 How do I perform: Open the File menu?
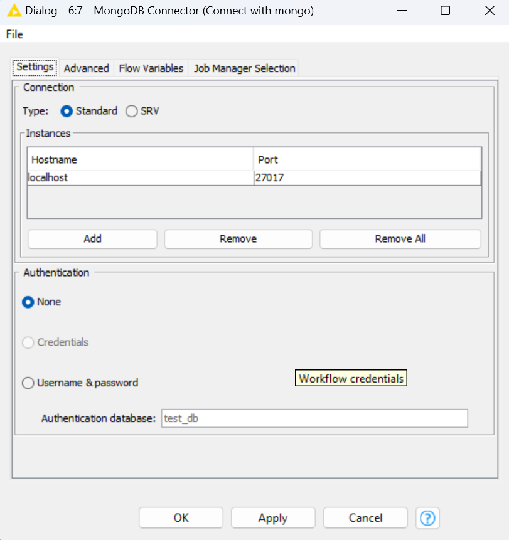pos(14,34)
